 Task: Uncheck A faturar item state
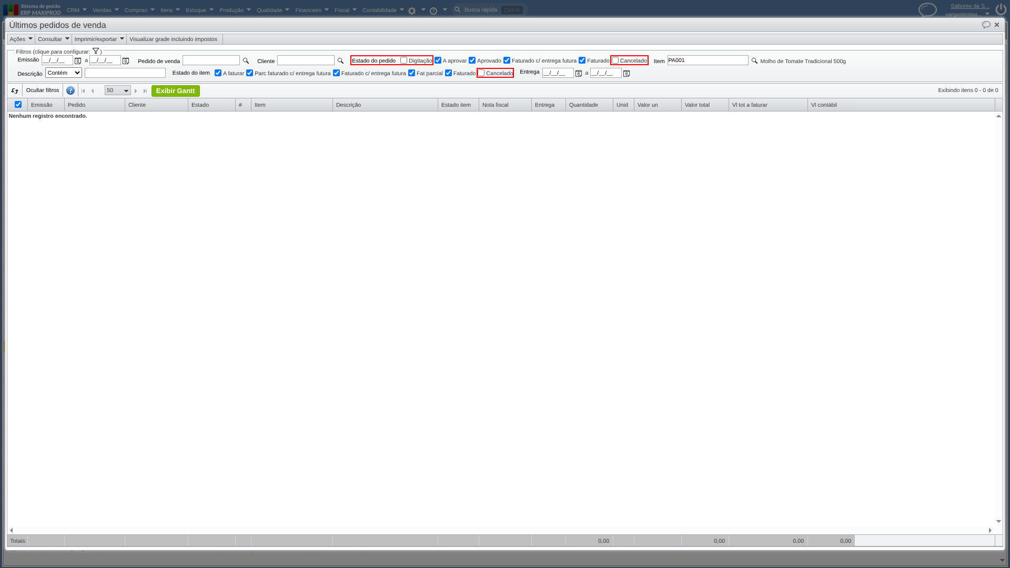coord(218,73)
